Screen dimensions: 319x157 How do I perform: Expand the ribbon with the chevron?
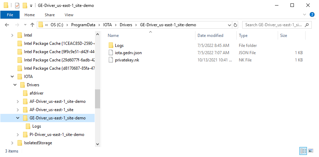(305, 14)
